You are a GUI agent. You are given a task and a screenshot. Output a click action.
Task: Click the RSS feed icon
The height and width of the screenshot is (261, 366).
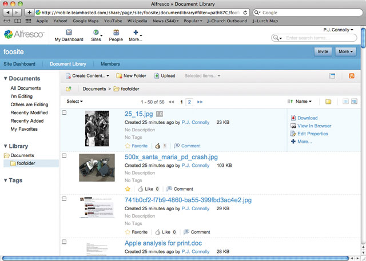point(352,76)
